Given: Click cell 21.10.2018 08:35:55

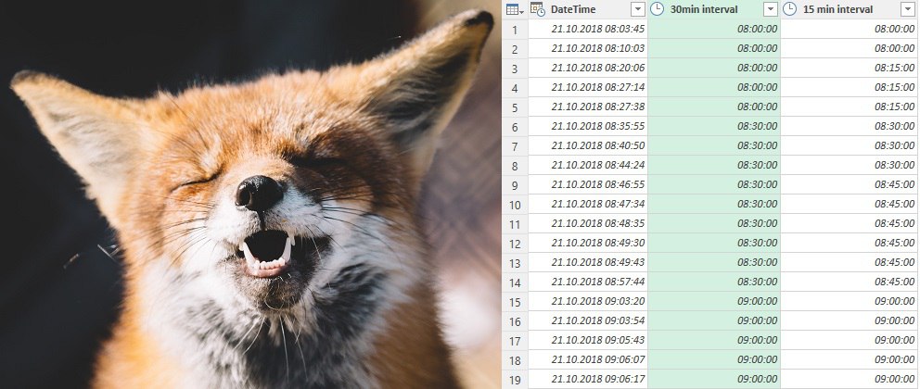Looking at the screenshot, I should [588, 126].
